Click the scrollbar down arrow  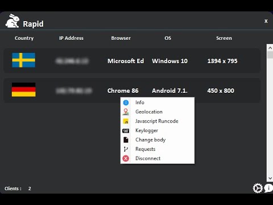pos(270,178)
